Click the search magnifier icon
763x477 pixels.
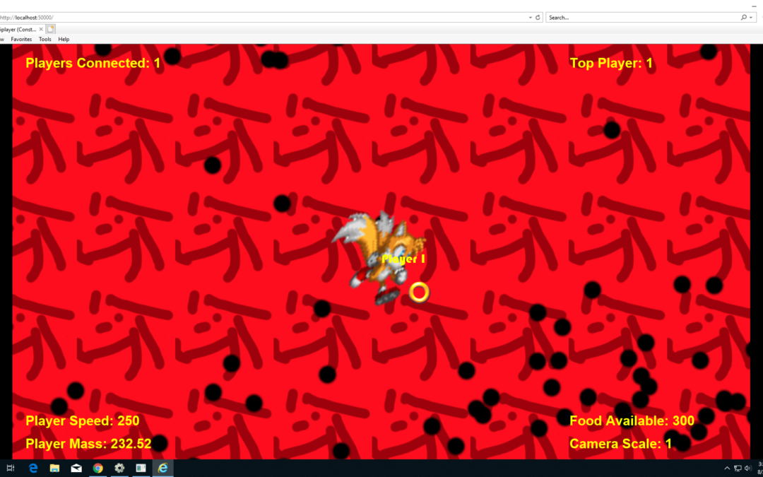pos(744,18)
